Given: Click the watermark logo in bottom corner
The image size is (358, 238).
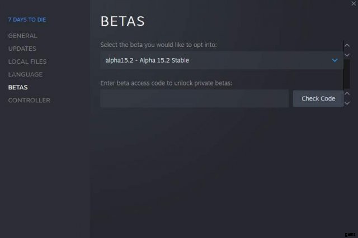Looking at the screenshot, I should [350, 232].
